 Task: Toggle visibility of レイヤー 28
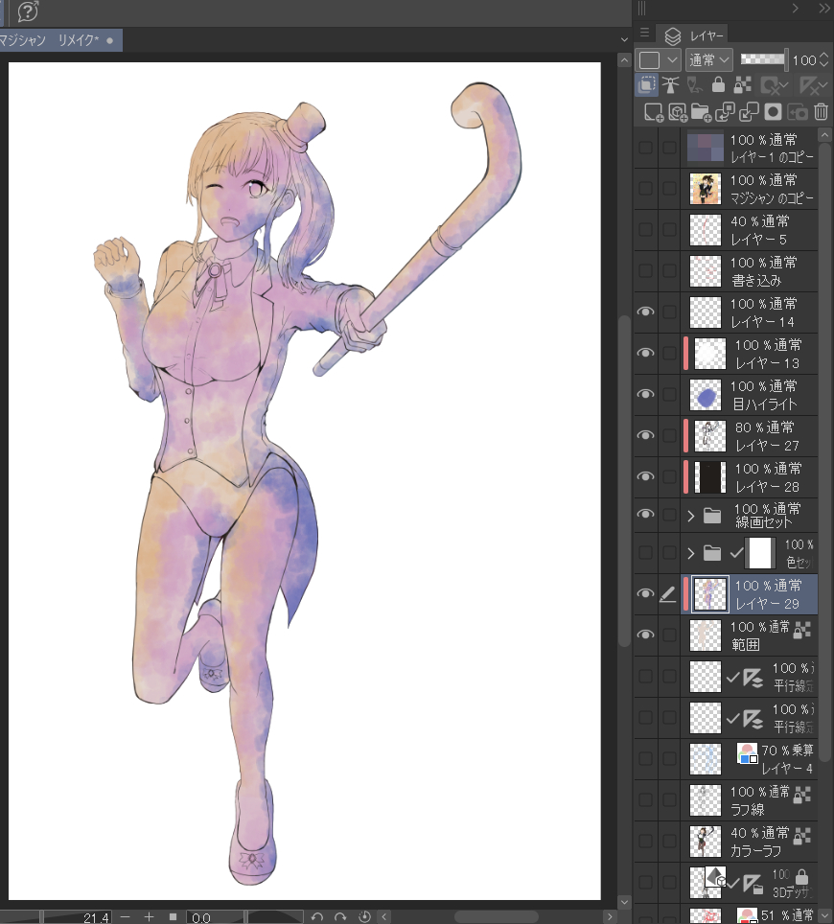tap(646, 476)
